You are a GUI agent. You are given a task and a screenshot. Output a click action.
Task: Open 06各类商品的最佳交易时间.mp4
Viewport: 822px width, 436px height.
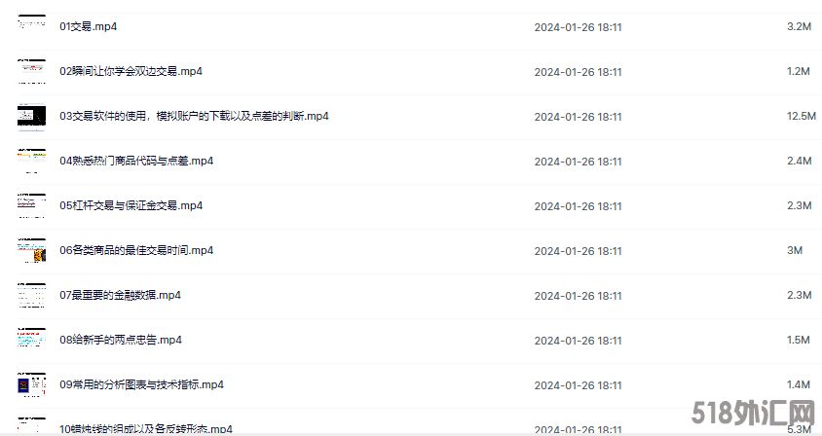(136, 250)
